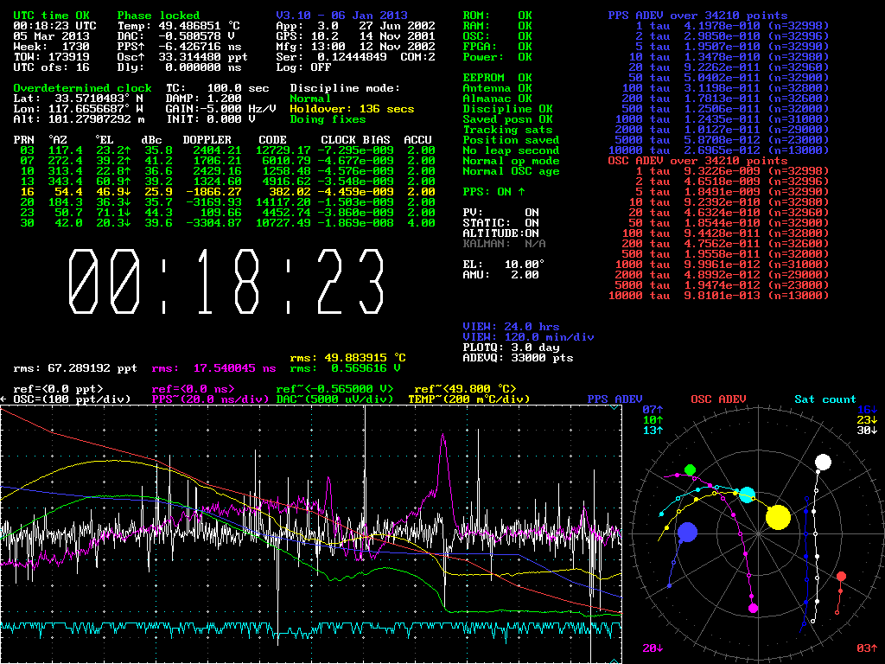Click the 'DOPPLER' column header
The width and height of the screenshot is (885, 664).
click(x=207, y=140)
